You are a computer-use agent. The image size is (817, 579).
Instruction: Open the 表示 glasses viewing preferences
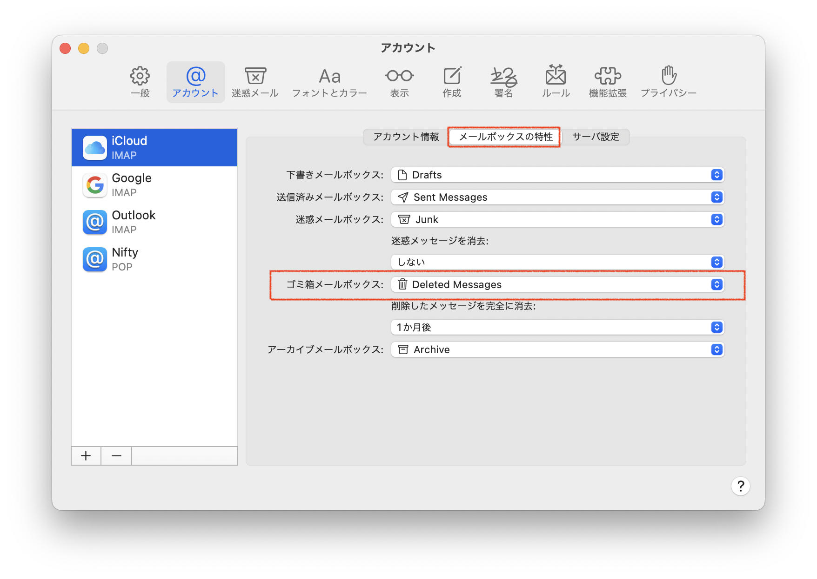pos(399,82)
